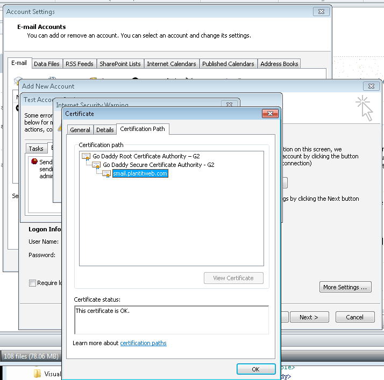The width and height of the screenshot is (384, 380).
Task: Select the E-mail tab in Account Settings
Action: (19, 63)
